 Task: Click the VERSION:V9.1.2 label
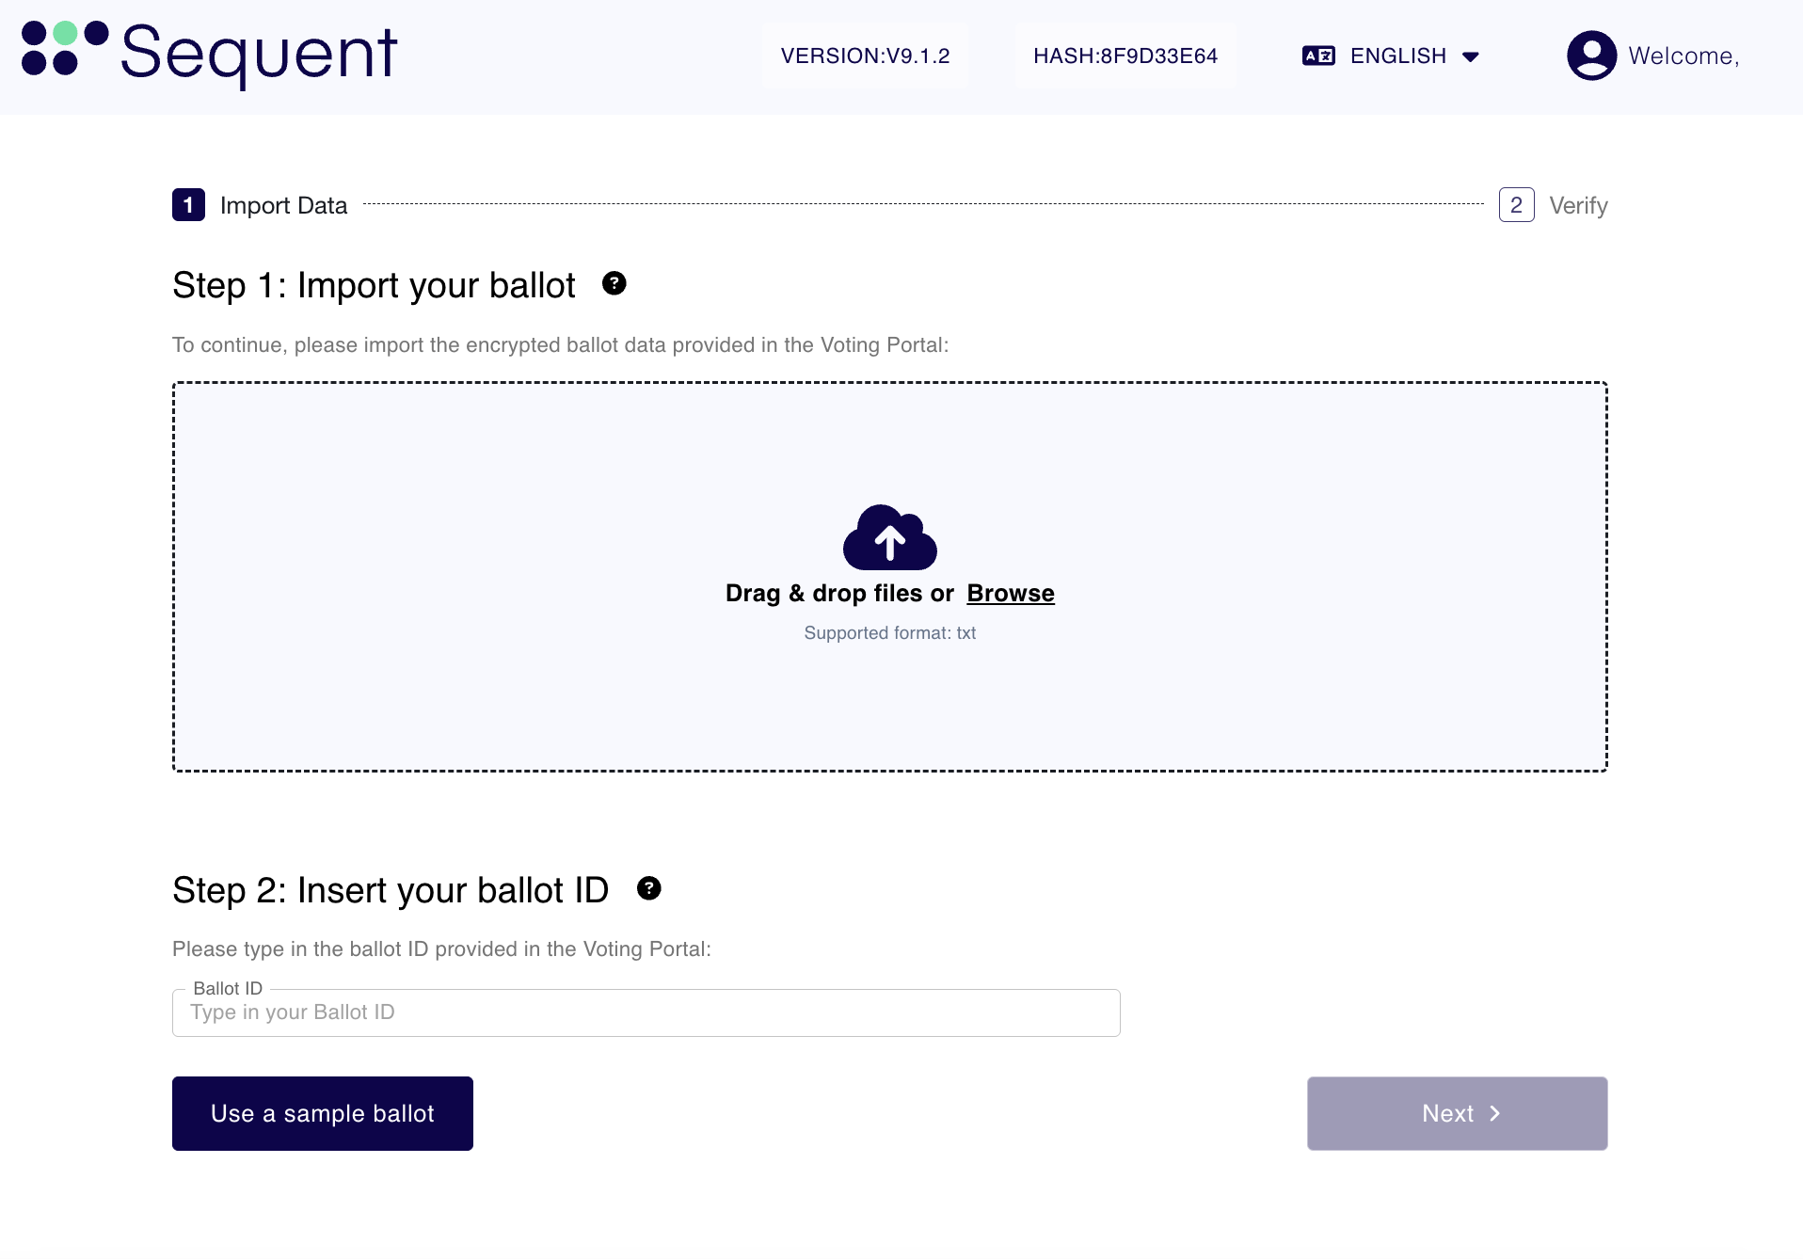865,56
